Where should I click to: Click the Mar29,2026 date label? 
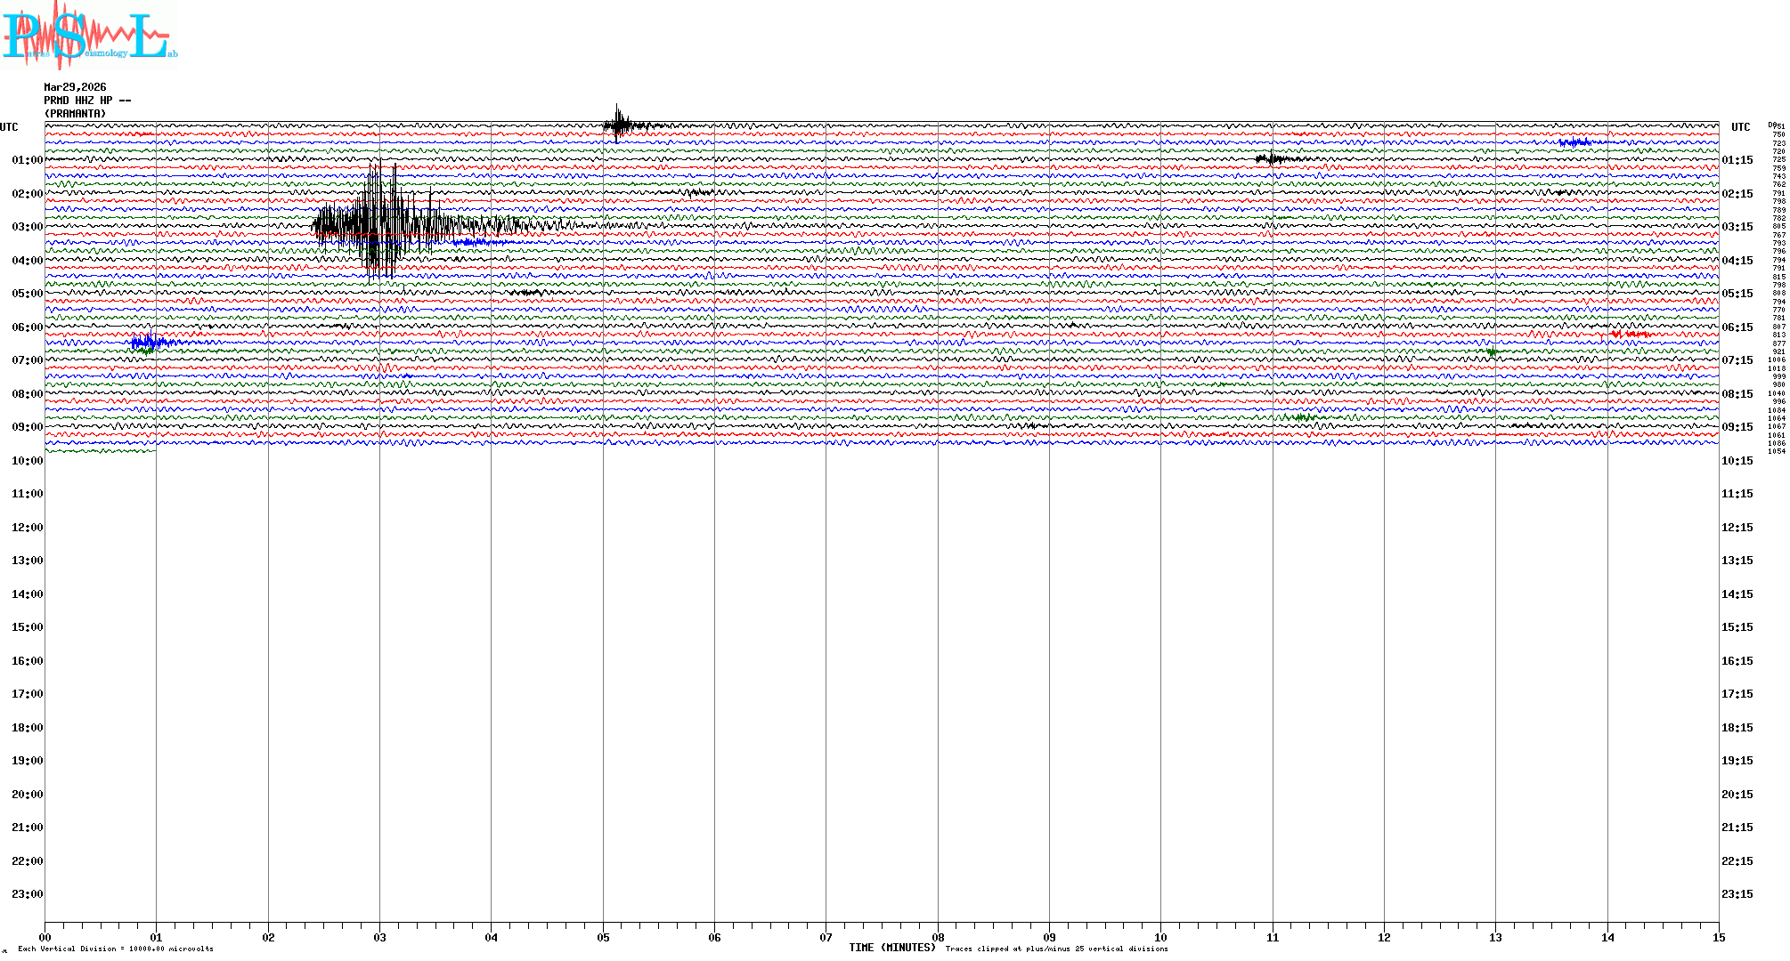click(x=75, y=87)
